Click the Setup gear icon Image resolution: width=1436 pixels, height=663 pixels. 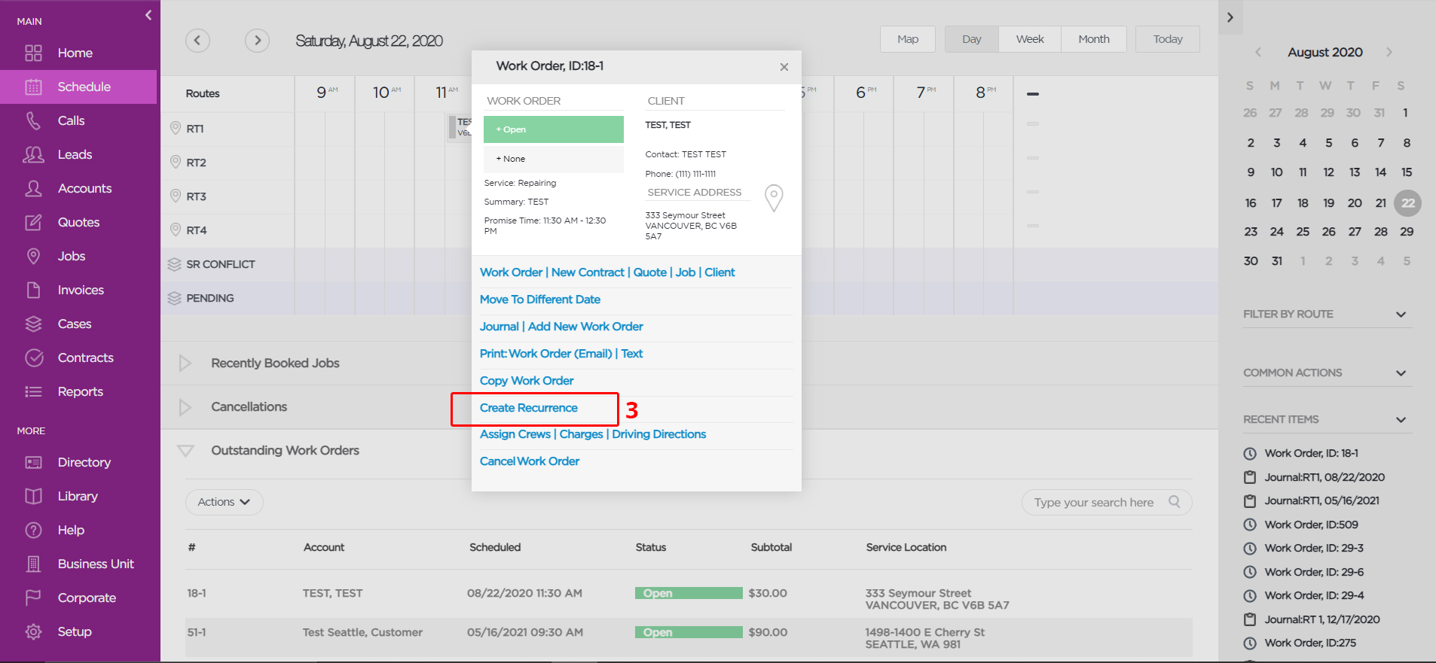(33, 631)
